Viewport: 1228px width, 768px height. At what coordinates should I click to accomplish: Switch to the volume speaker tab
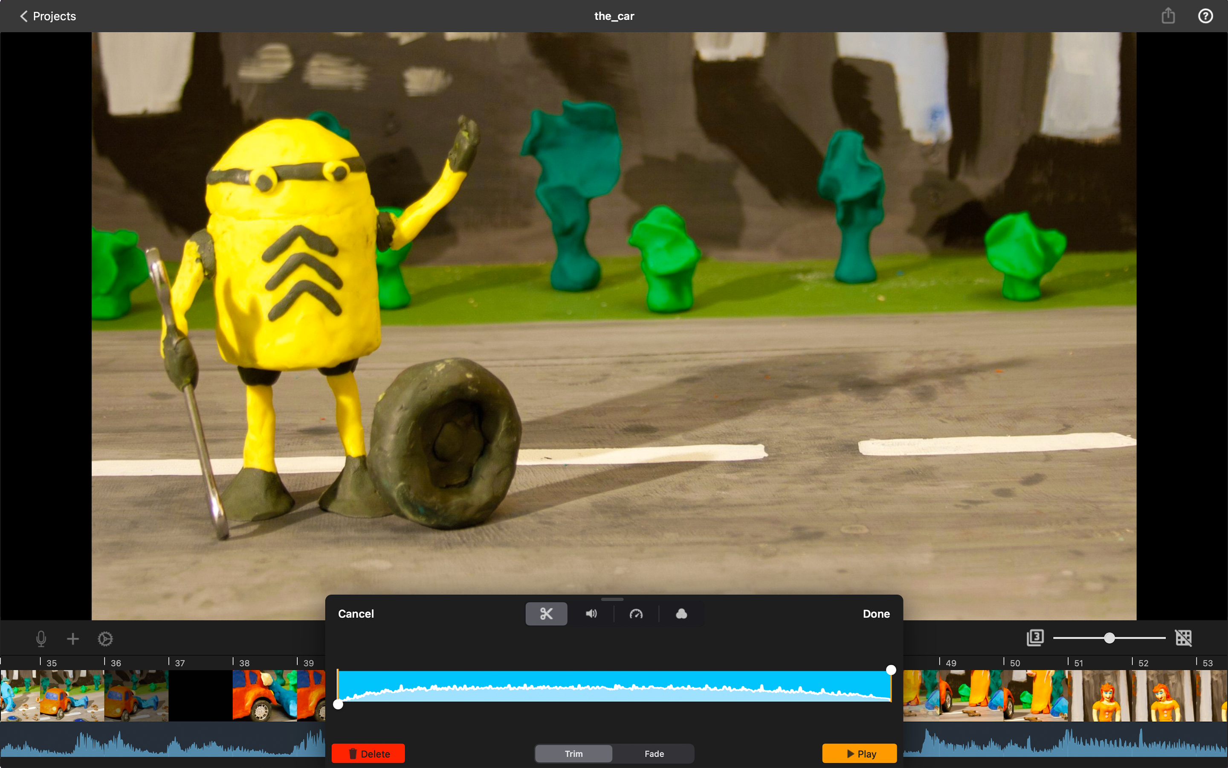[591, 614]
